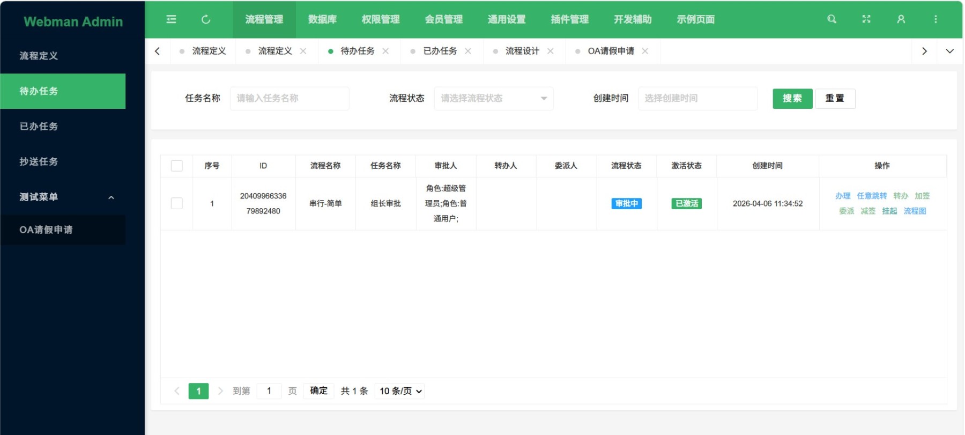Screen dimensions: 965x435
Task: Expand the tab options dropdown arrow
Action: pyautogui.click(x=949, y=51)
